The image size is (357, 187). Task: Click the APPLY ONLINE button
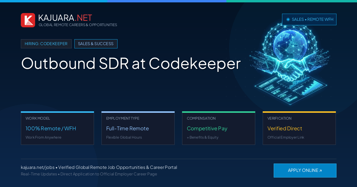pos(305,170)
